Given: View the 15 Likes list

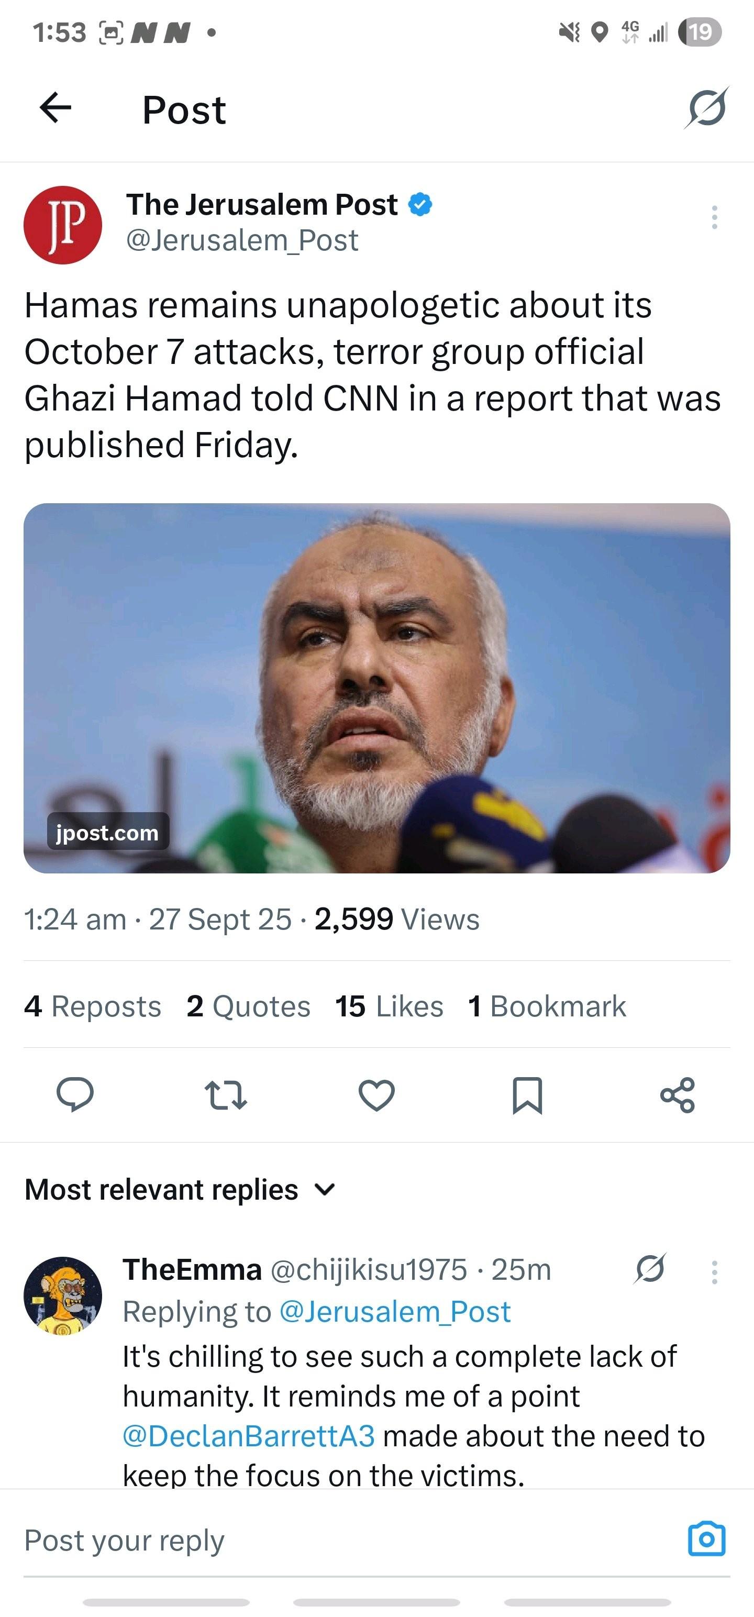Looking at the screenshot, I should (389, 1006).
